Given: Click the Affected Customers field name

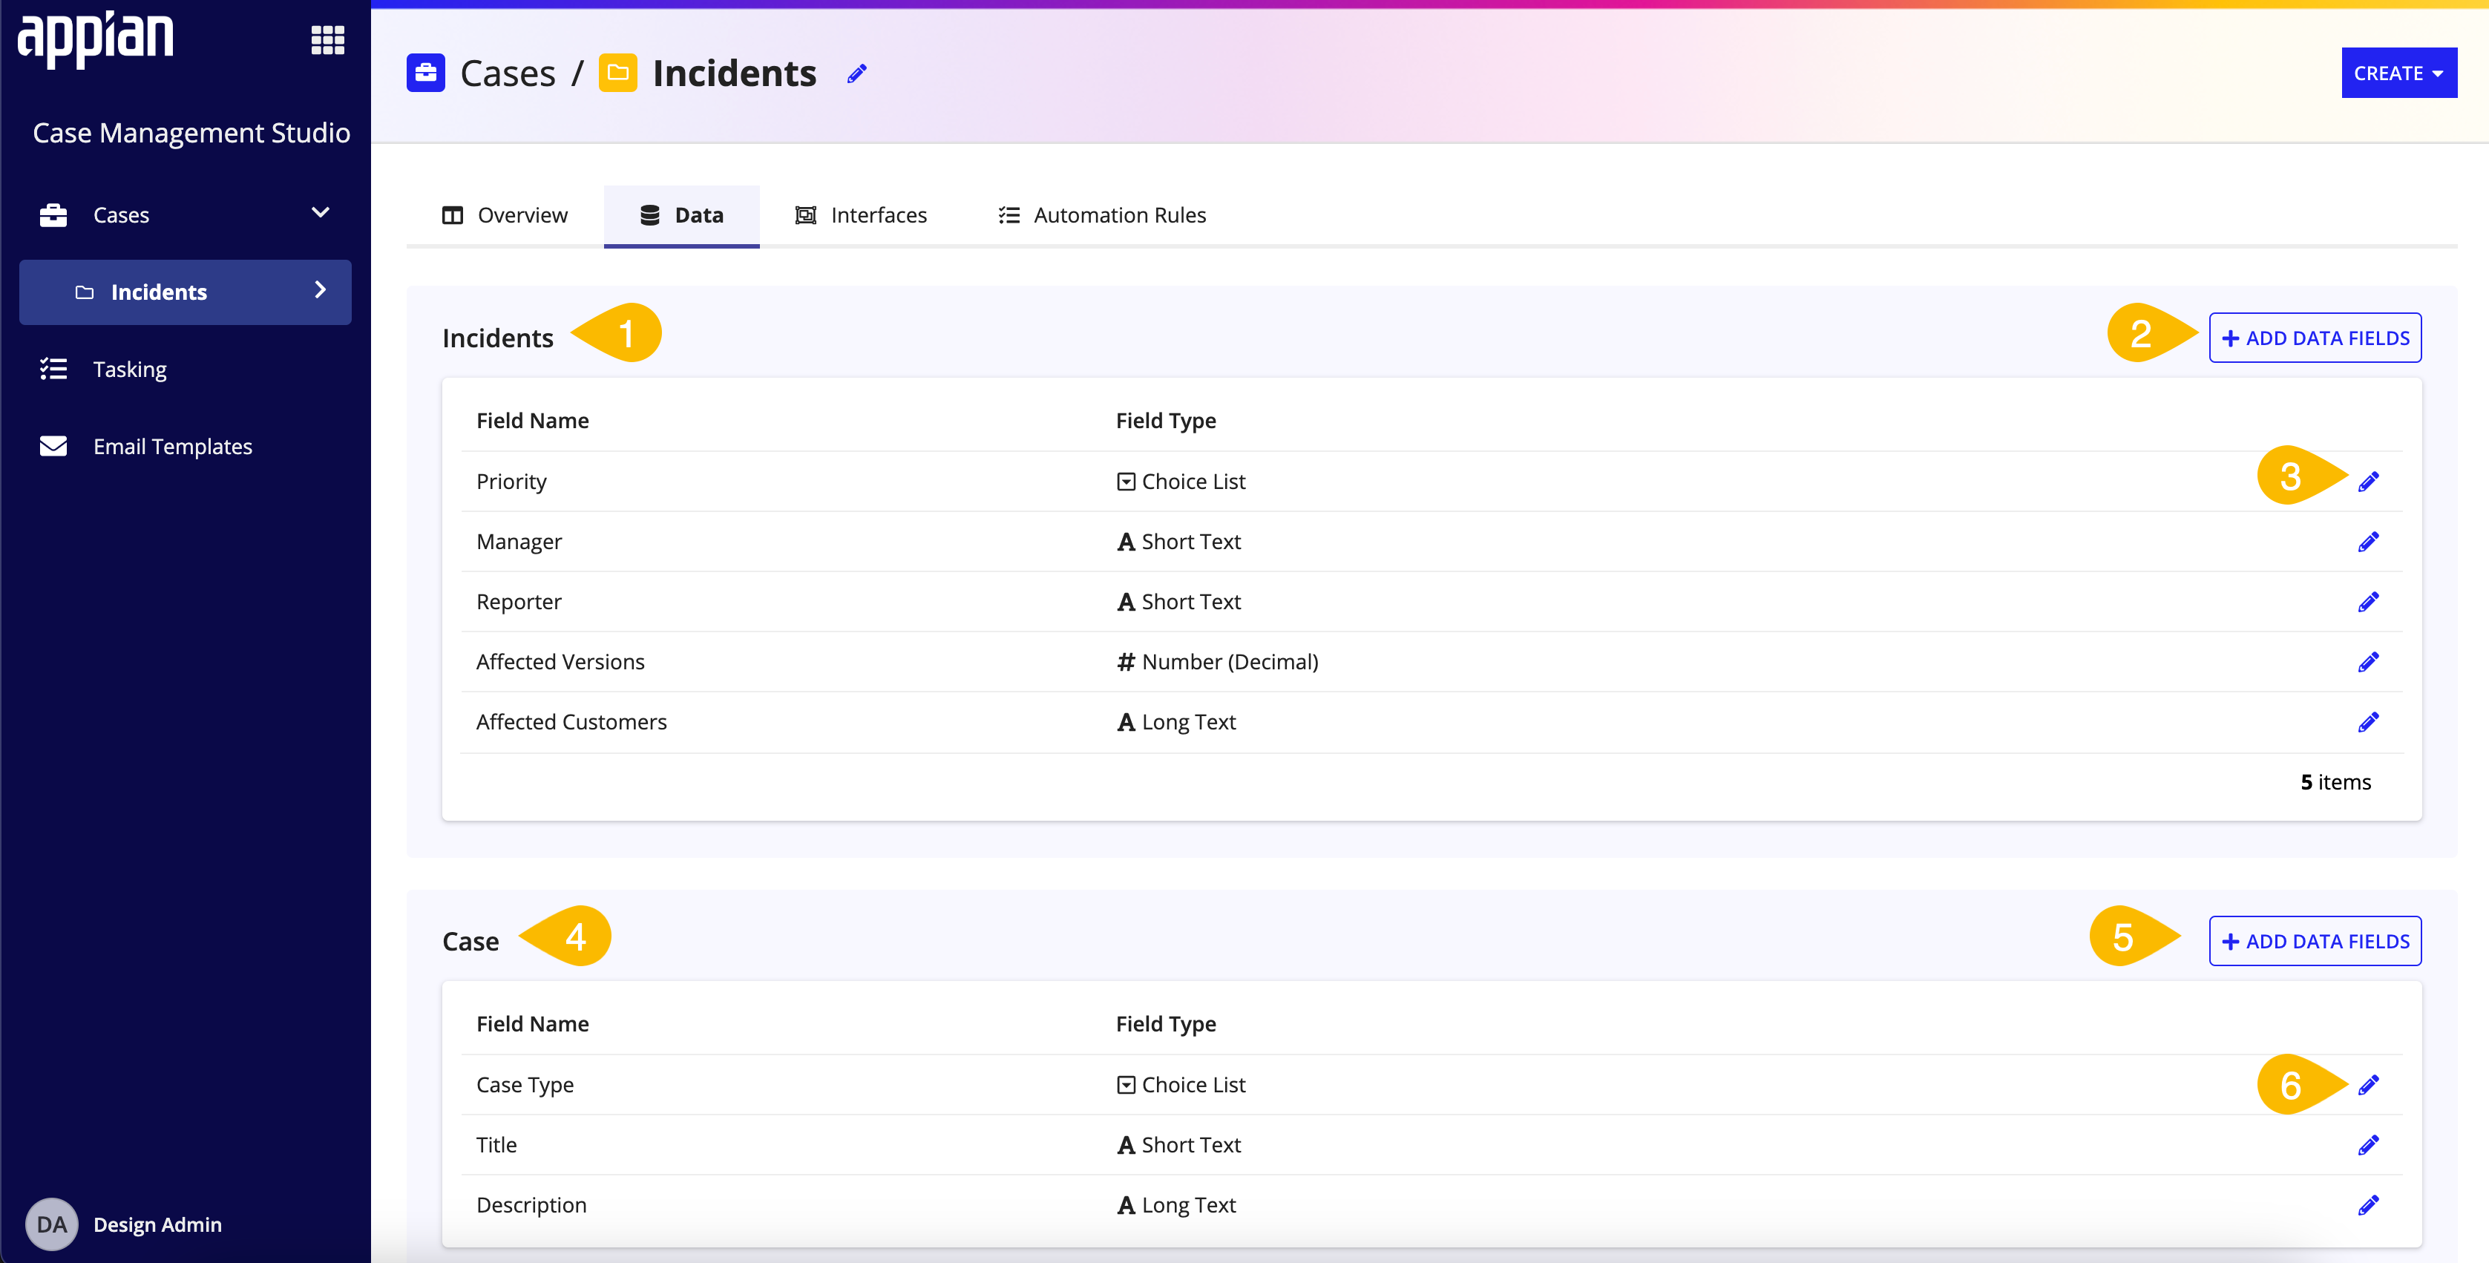Looking at the screenshot, I should [x=571, y=722].
